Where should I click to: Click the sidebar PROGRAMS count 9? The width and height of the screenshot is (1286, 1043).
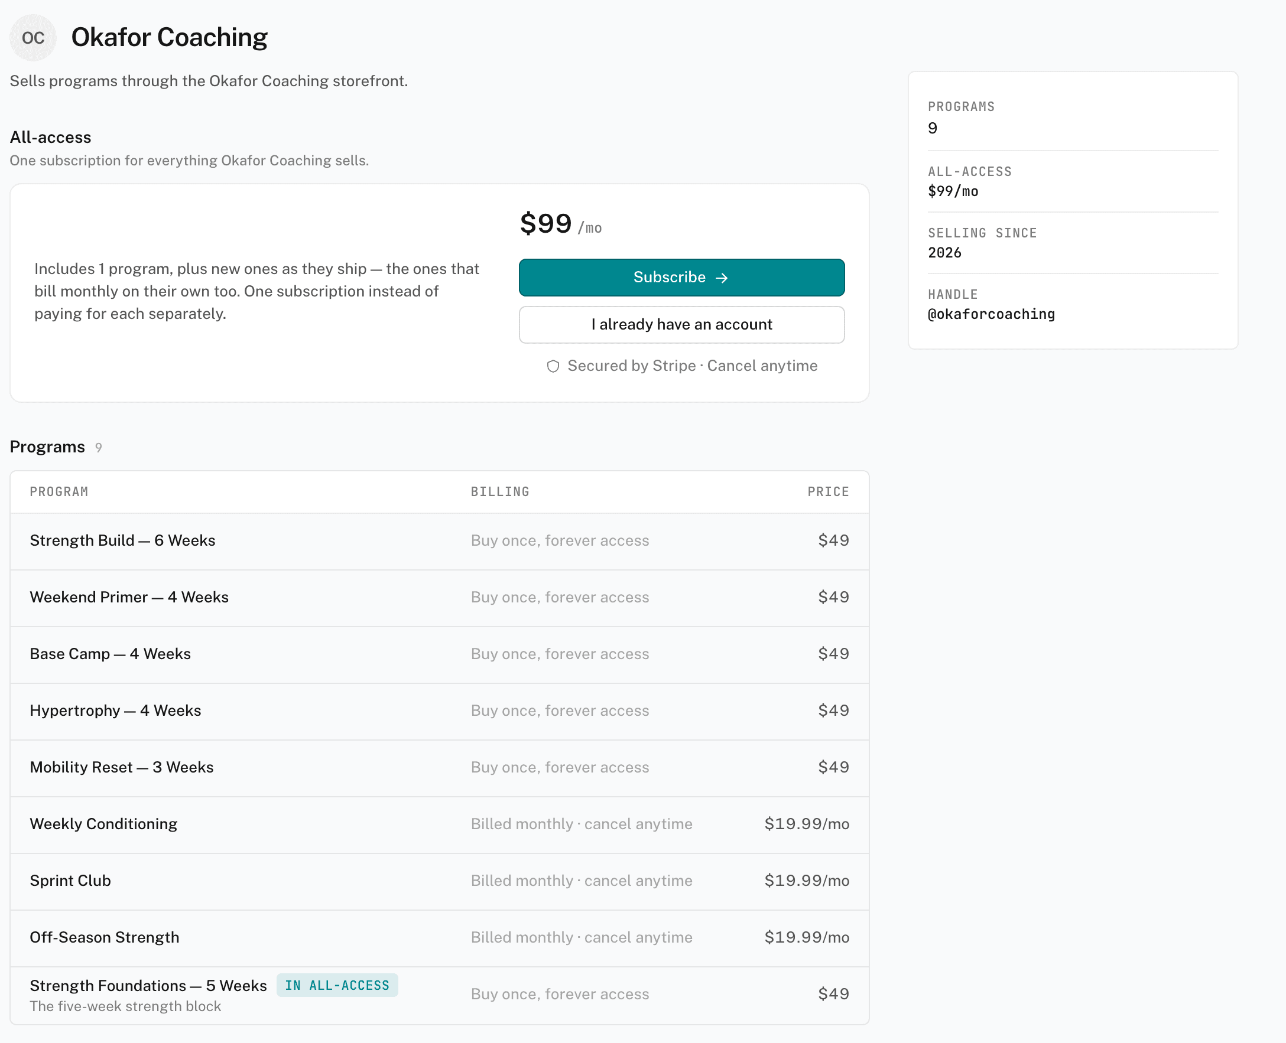[x=932, y=128]
